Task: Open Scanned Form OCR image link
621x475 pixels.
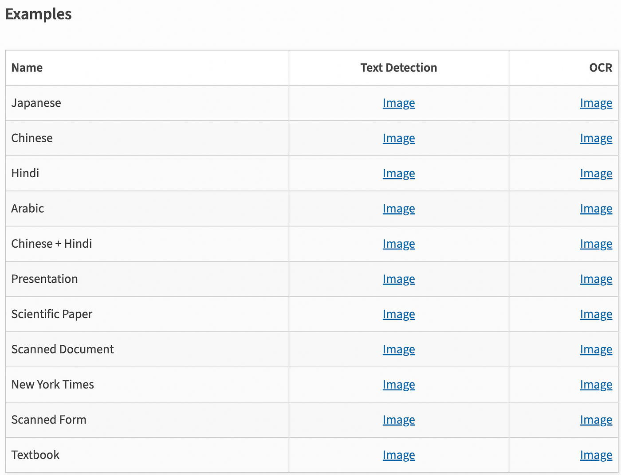Action: point(596,420)
